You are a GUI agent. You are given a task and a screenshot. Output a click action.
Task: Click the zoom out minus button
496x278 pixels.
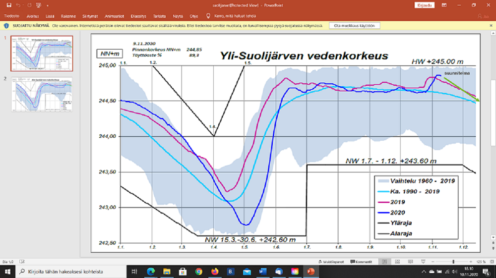click(x=433, y=262)
